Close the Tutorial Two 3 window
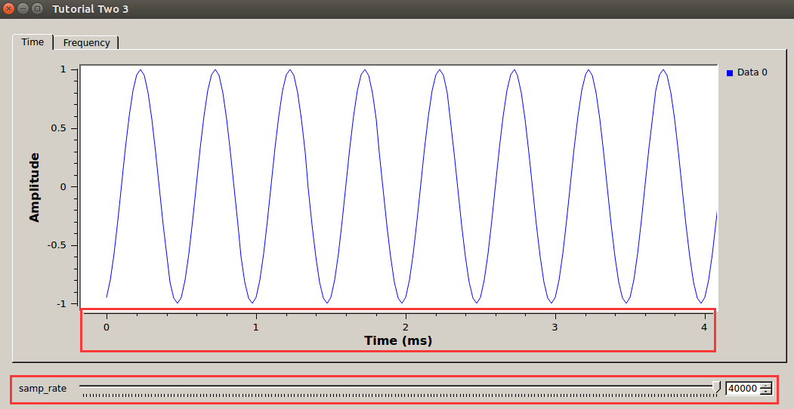 click(x=8, y=8)
